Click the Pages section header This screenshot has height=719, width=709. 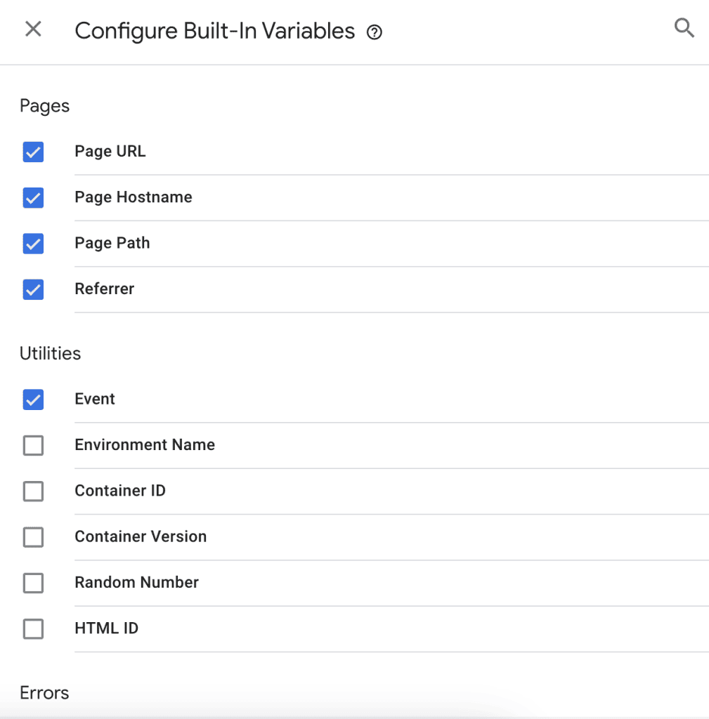click(x=44, y=105)
